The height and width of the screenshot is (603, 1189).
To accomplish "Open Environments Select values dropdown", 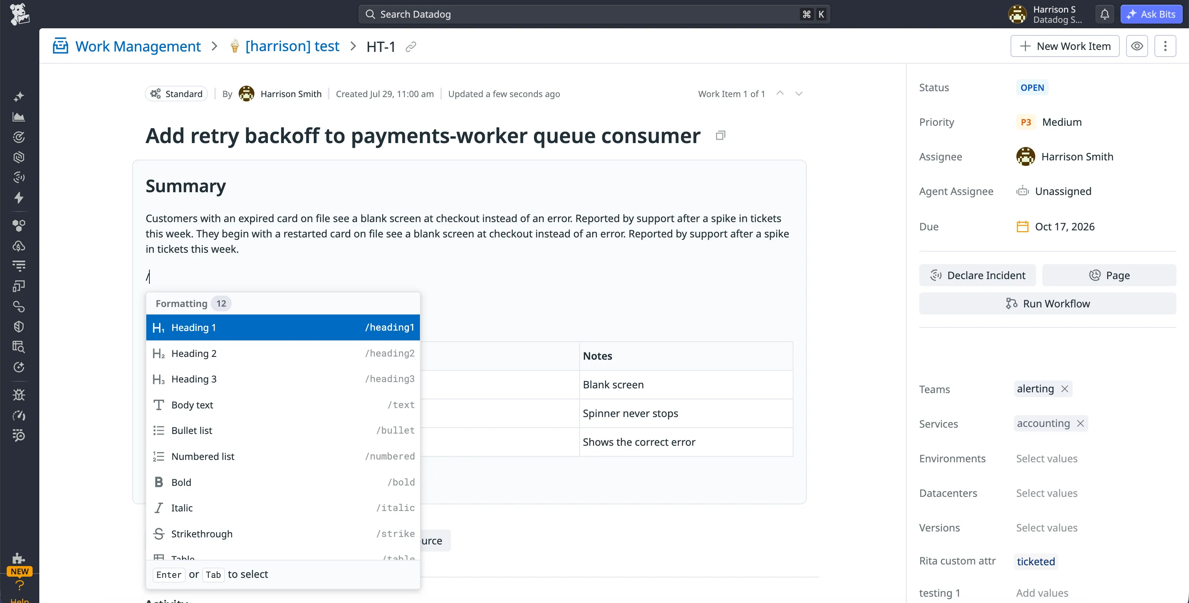I will [1046, 459].
